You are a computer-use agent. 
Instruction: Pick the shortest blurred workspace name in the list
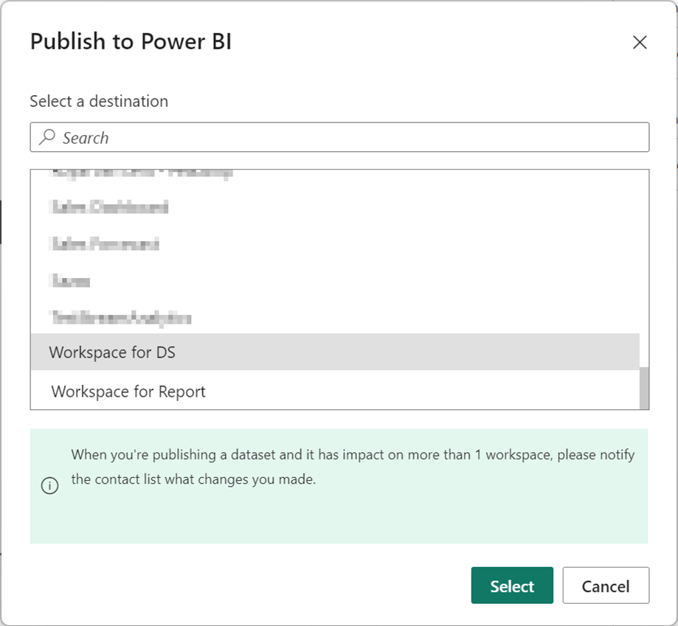click(x=70, y=281)
